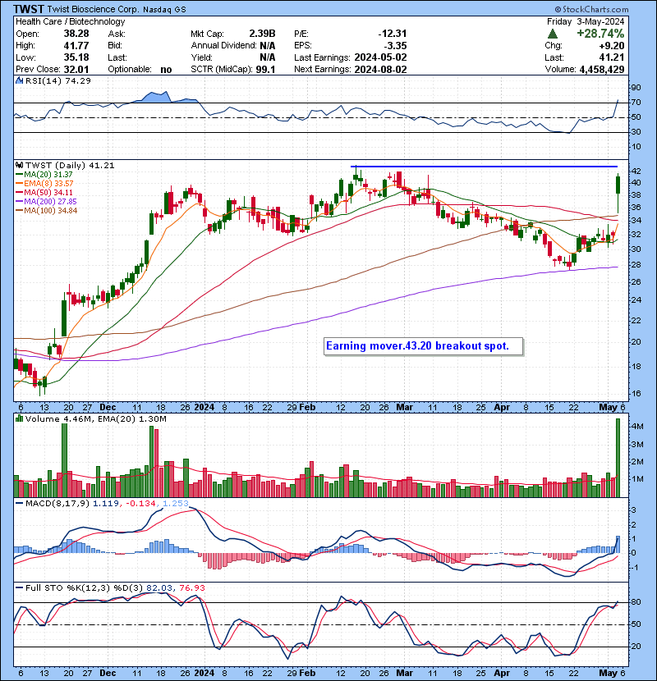Click the RSI(14) 74.29 label
Image resolution: width=657 pixels, height=681 pixels.
point(58,80)
